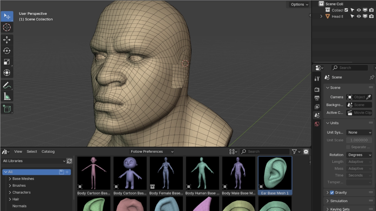The width and height of the screenshot is (376, 211).
Task: Select the Normals catalog
Action: click(x=19, y=206)
